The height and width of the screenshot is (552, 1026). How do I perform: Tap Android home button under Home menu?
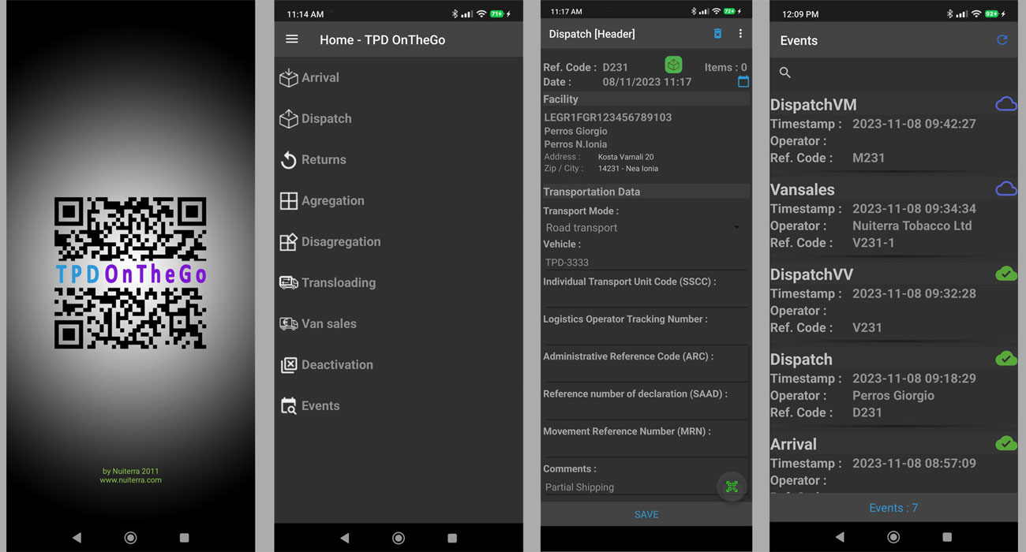pos(399,538)
